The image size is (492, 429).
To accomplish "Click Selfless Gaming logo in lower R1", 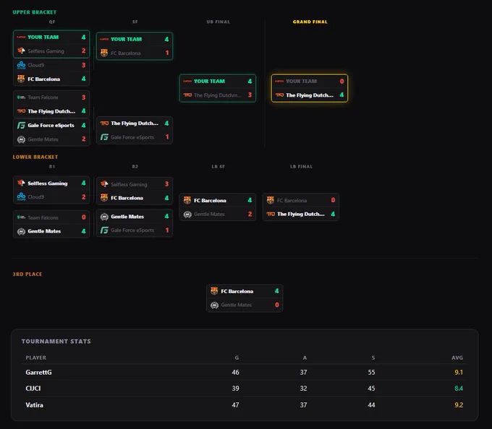I will pyautogui.click(x=21, y=183).
